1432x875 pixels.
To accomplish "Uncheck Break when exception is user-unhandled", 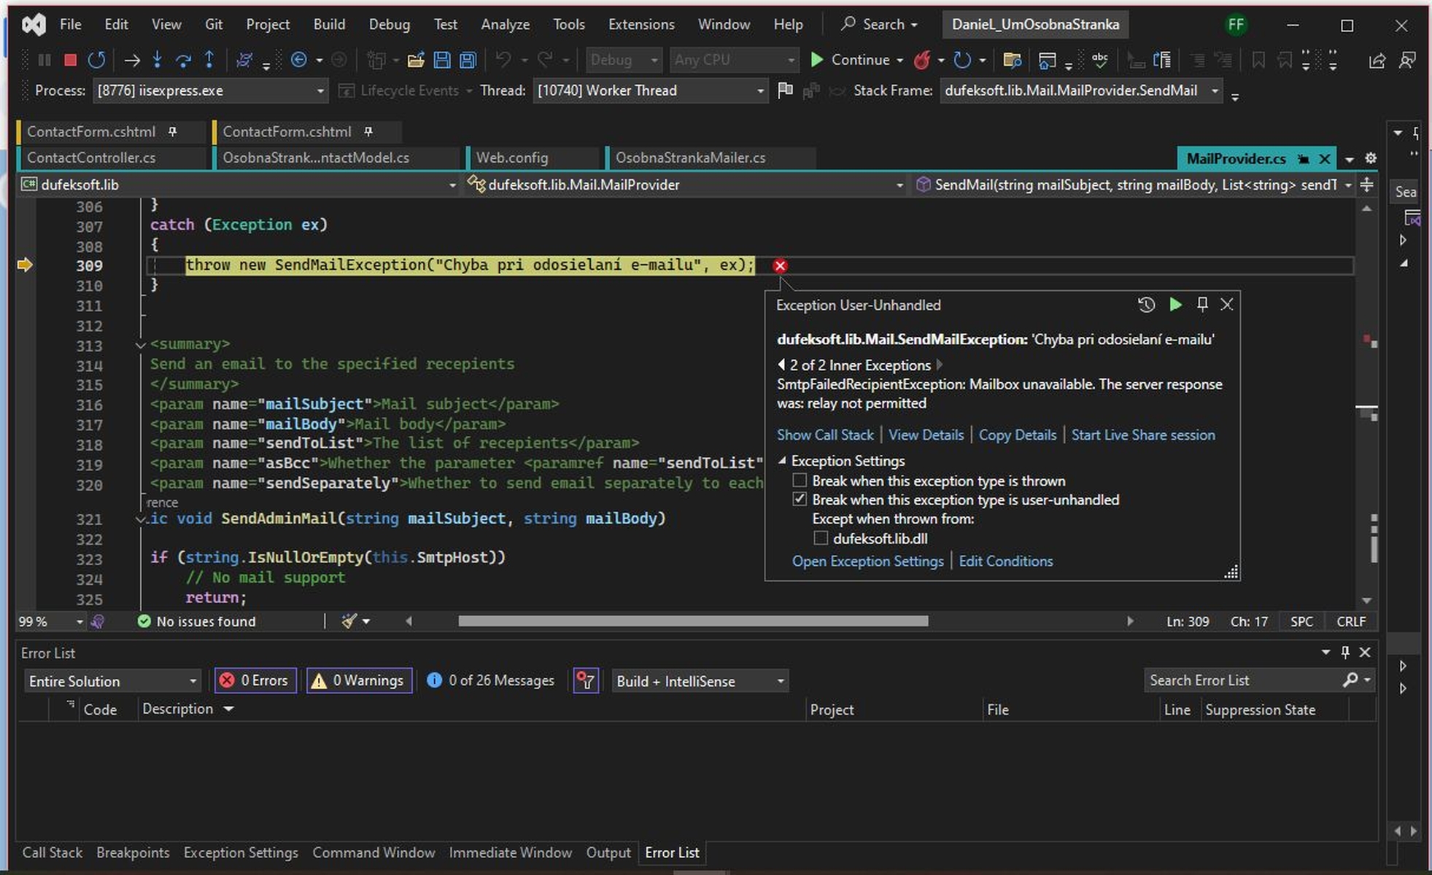I will 800,499.
